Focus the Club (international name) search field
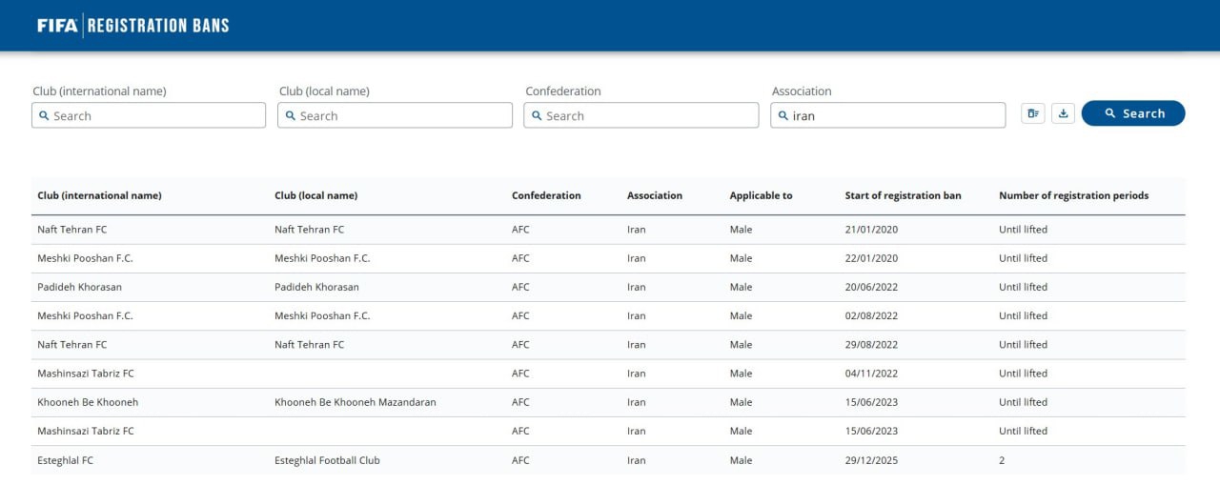The image size is (1220, 485). click(x=149, y=115)
